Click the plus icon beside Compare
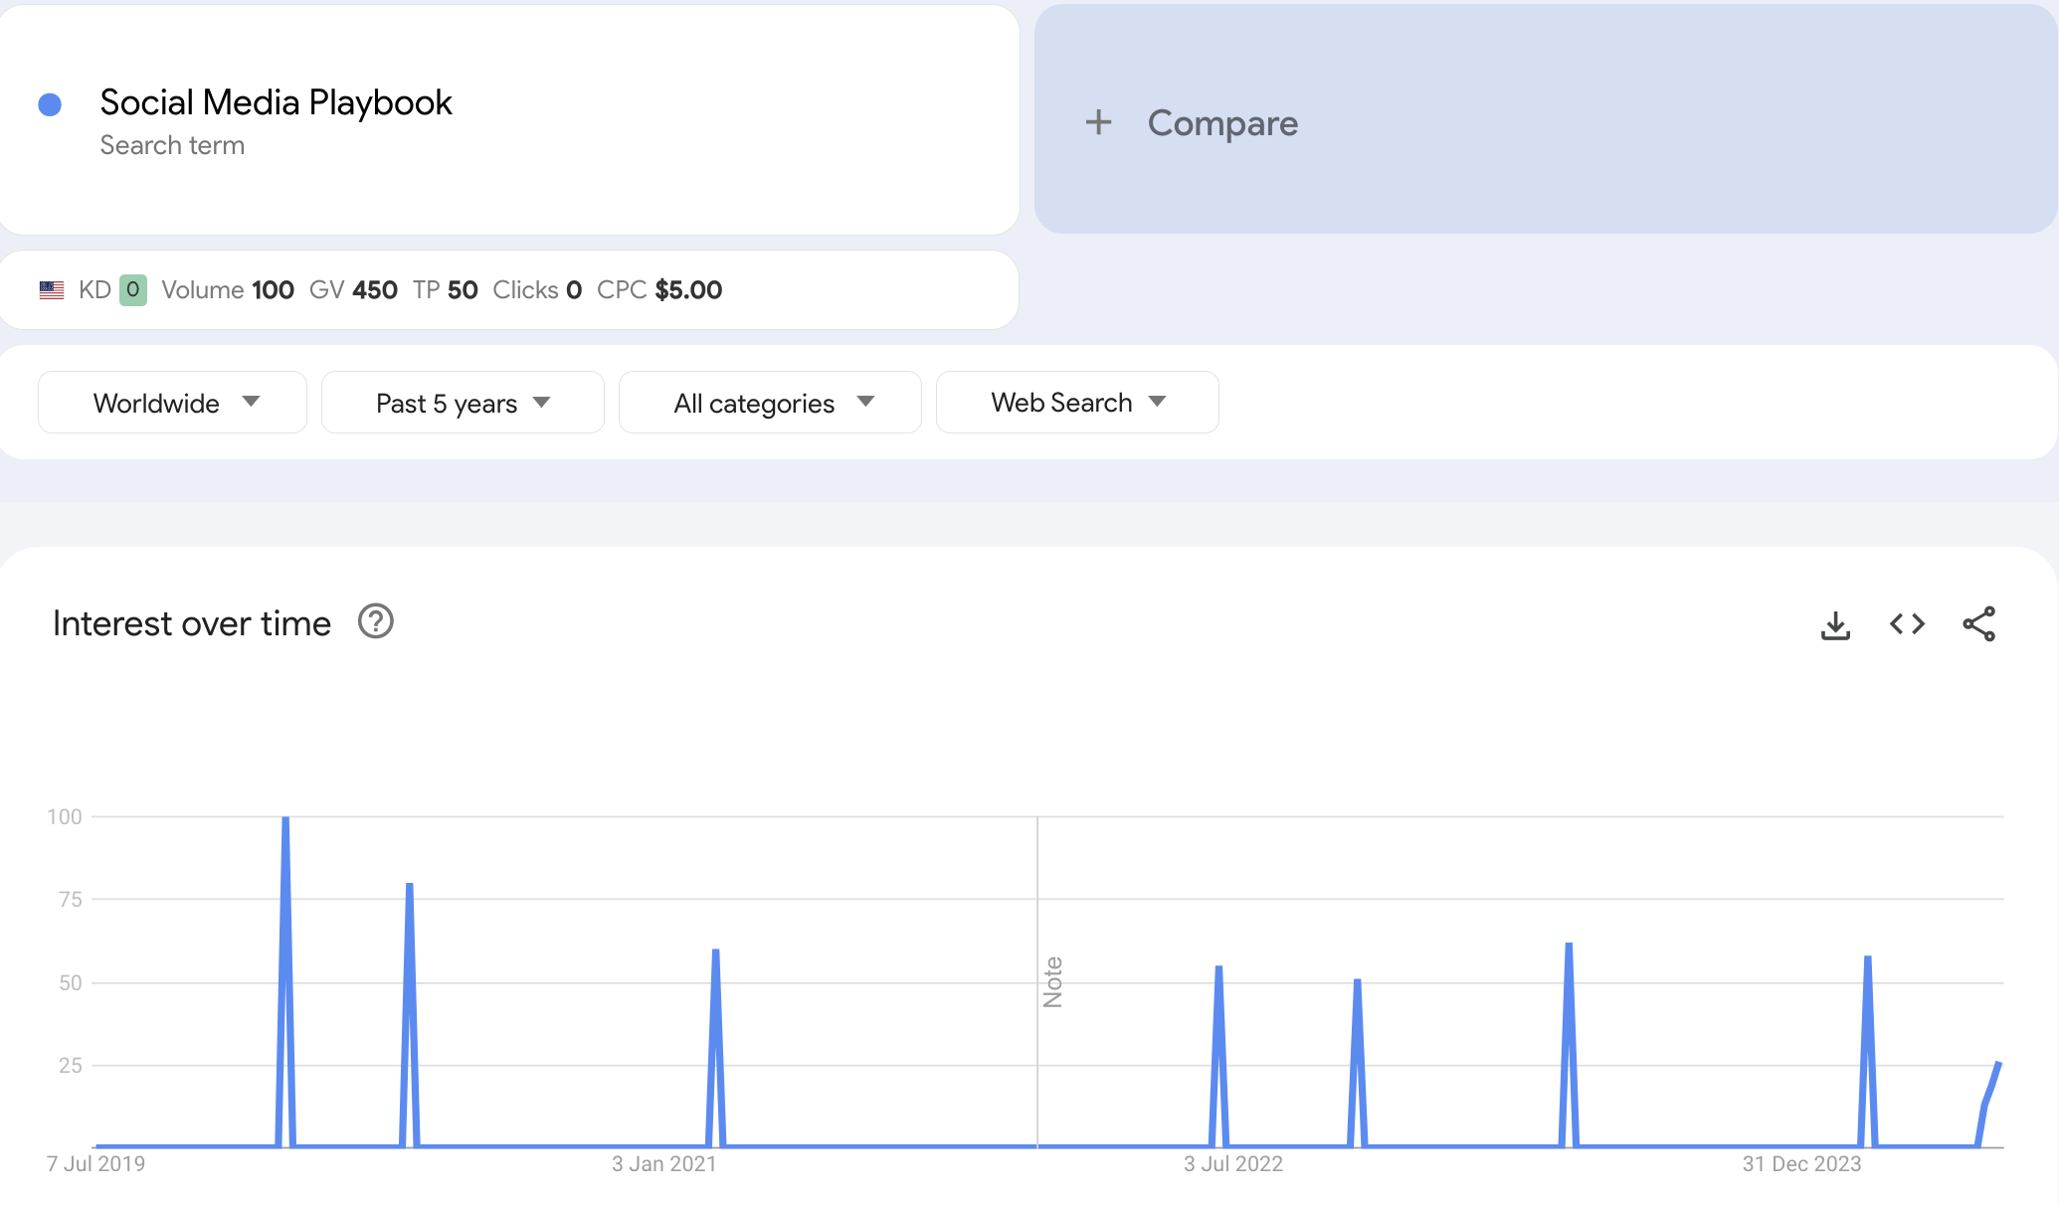 1098,122
